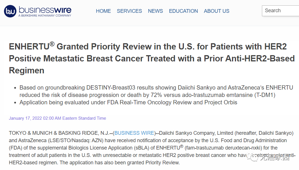Select the EDUCATION menu item

click(183, 11)
